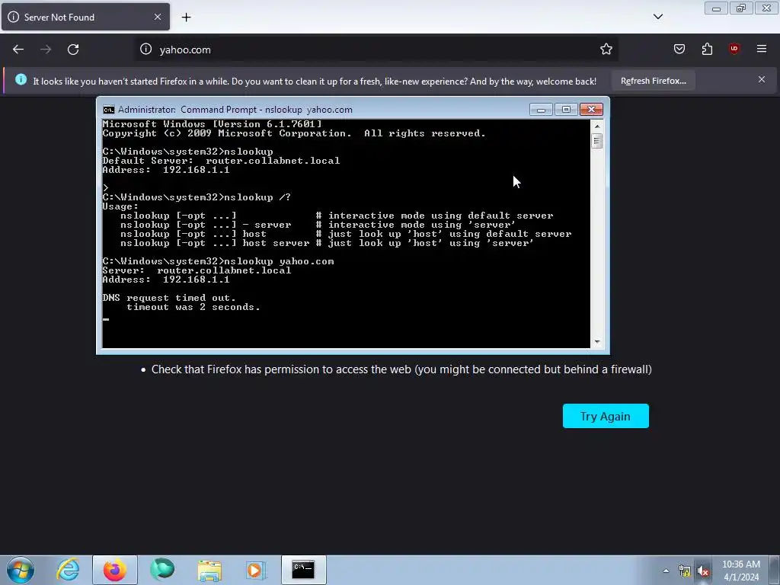Switch to Command Prompt taskbar button
This screenshot has height=585, width=780.
(303, 570)
